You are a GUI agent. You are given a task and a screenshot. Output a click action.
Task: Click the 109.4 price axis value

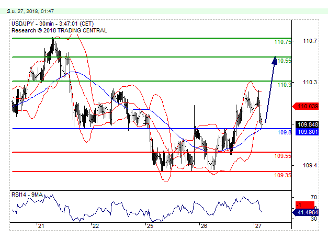click(310, 166)
